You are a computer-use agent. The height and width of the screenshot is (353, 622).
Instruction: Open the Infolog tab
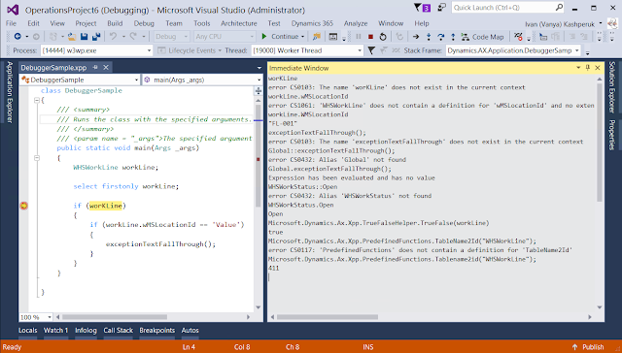86,330
